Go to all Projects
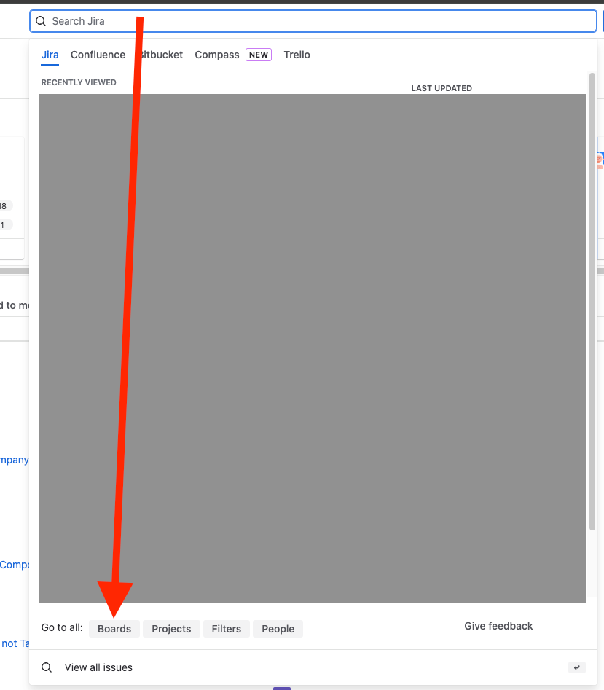 tap(171, 629)
